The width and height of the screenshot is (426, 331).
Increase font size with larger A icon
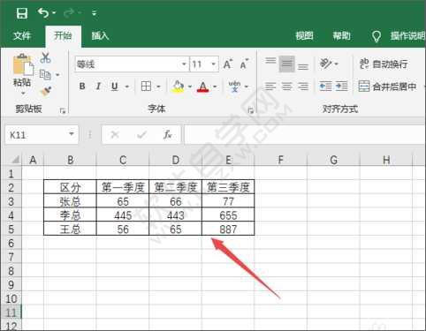click(228, 64)
